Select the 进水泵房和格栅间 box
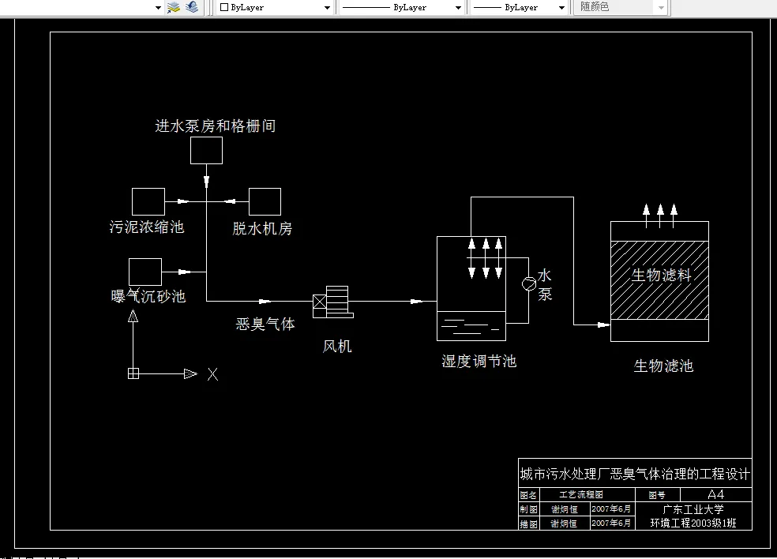The height and width of the screenshot is (559, 777). (206, 150)
